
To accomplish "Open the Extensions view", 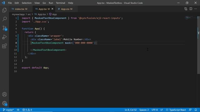I will 4,46.
